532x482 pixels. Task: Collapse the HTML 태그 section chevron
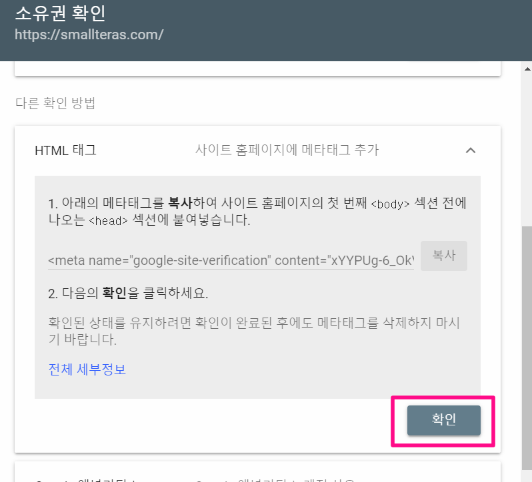[x=471, y=150]
